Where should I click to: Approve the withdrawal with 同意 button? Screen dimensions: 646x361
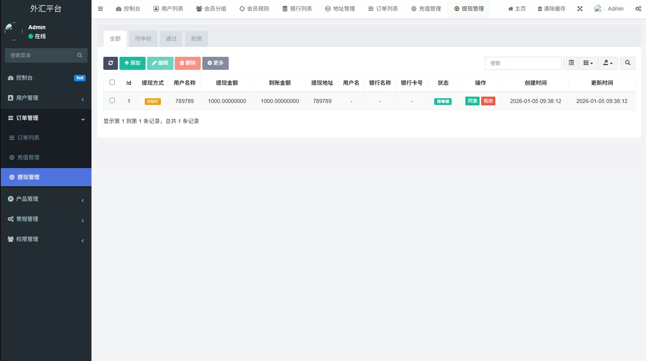click(472, 101)
